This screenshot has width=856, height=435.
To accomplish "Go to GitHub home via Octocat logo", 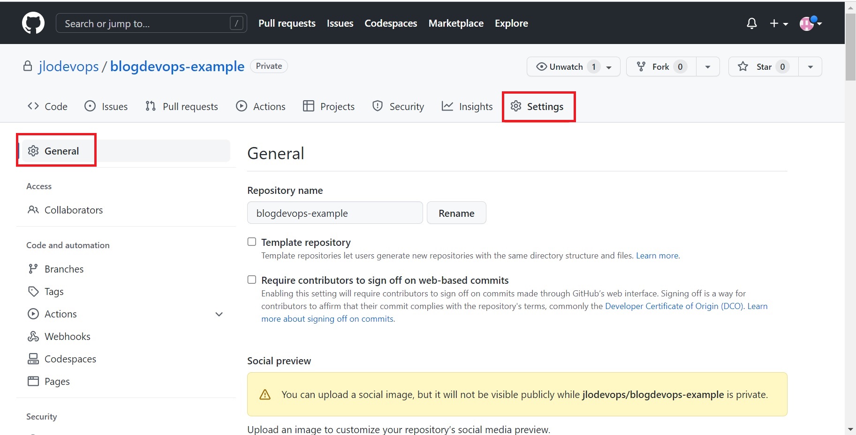I will coord(33,23).
